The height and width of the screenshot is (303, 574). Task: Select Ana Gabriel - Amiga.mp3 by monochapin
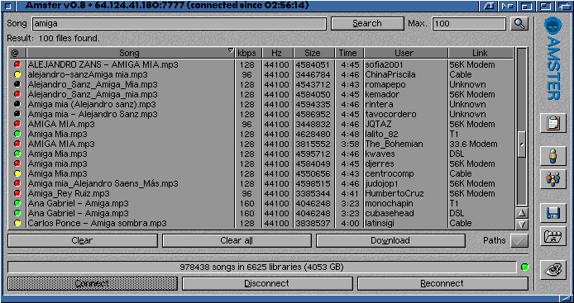click(261, 203)
